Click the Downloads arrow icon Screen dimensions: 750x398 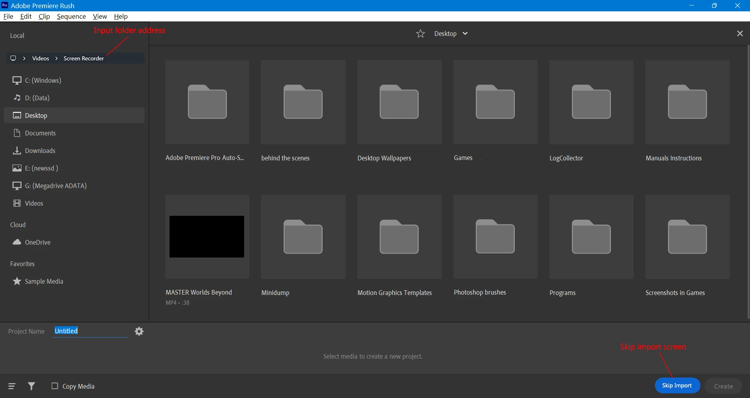(x=17, y=151)
